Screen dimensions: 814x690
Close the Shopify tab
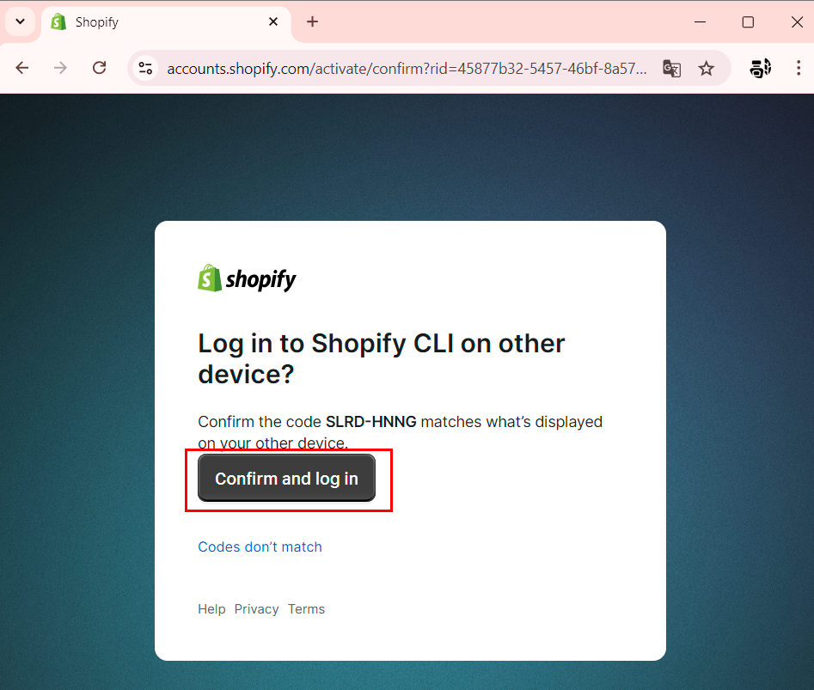click(273, 21)
